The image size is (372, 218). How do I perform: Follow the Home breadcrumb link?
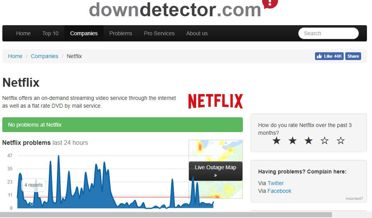[15, 56]
